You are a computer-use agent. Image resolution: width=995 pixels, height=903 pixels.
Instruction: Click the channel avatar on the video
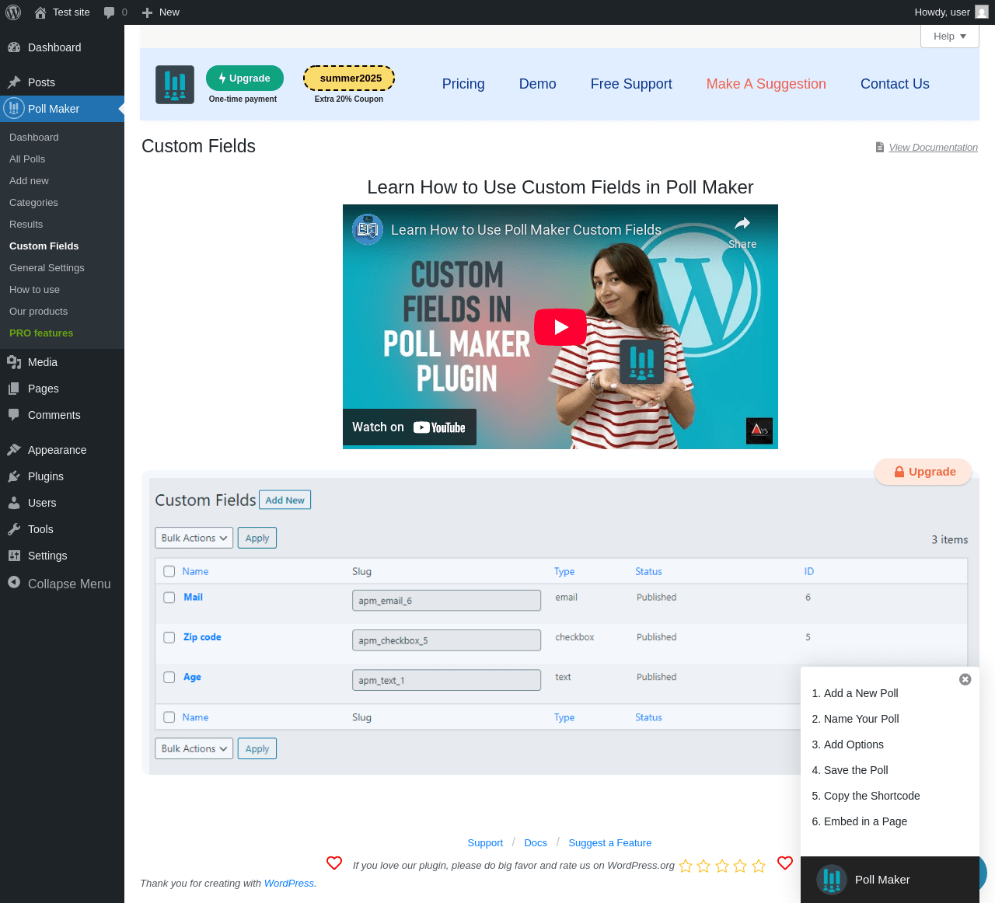(x=368, y=229)
